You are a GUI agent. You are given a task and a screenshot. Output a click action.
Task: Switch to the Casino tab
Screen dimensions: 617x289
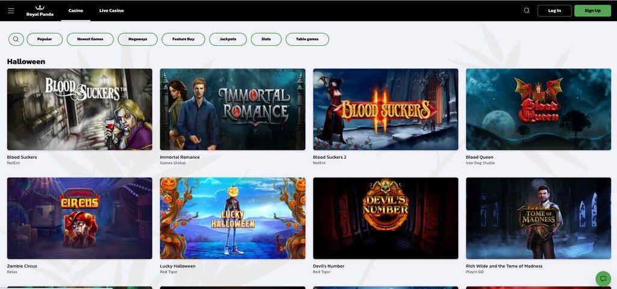(x=75, y=10)
